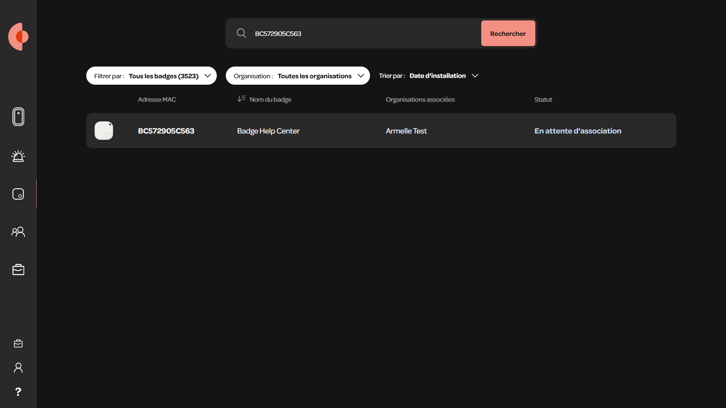The width and height of the screenshot is (726, 408).
Task: Open the devices (phone) section in sidebar
Action: pos(18,116)
